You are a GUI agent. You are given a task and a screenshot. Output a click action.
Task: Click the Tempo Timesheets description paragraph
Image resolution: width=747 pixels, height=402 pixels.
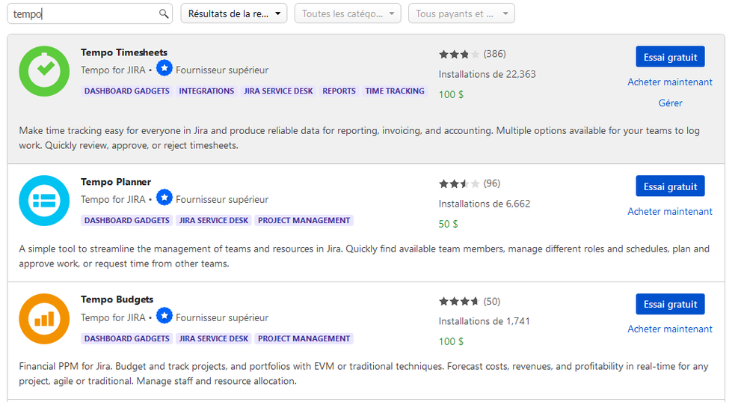click(359, 138)
